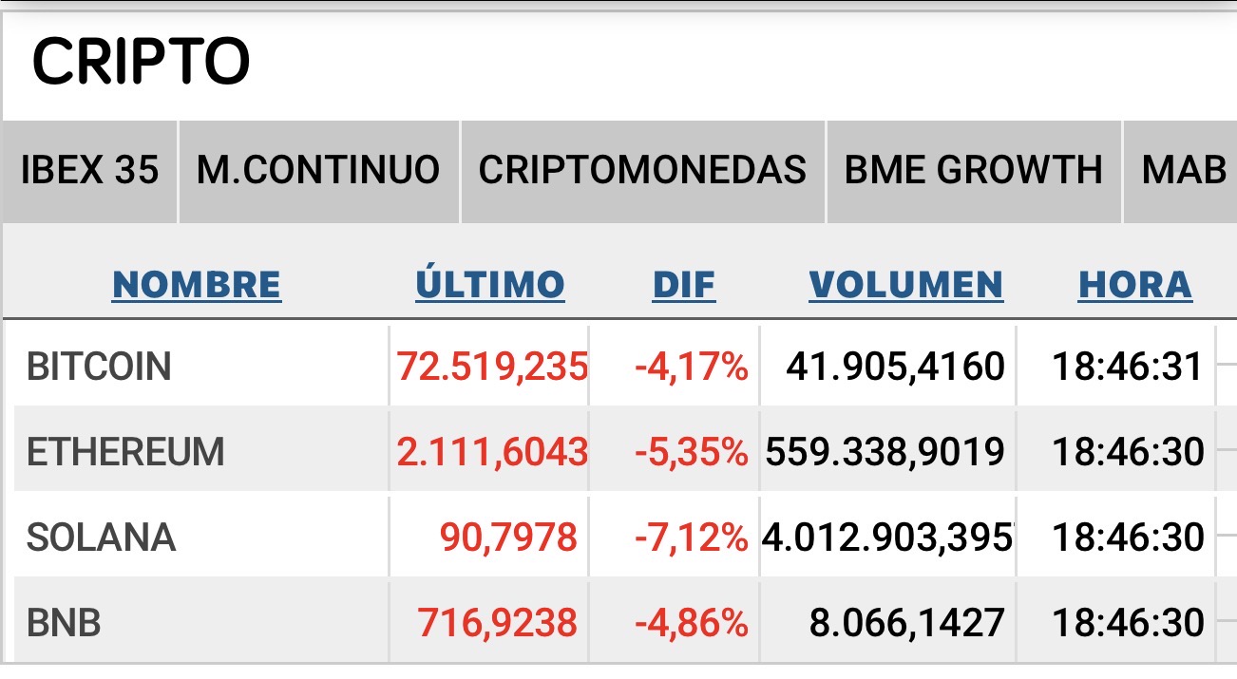The image size is (1237, 679).
Task: Sort the table by NOMBRE column
Action: click(x=197, y=285)
